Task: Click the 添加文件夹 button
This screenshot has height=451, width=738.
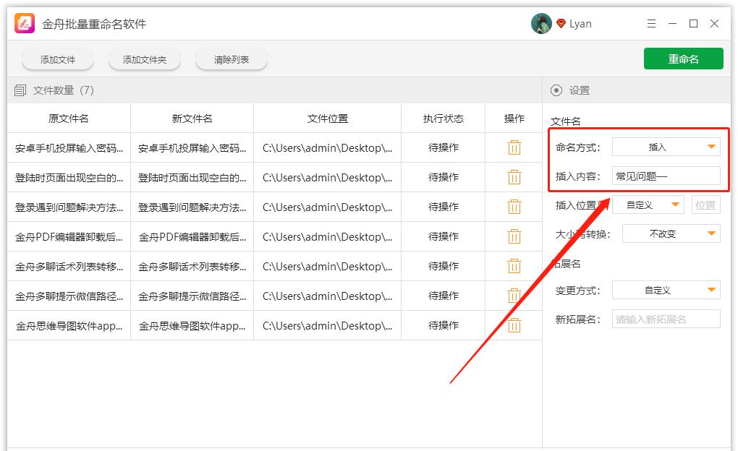Action: pyautogui.click(x=145, y=60)
